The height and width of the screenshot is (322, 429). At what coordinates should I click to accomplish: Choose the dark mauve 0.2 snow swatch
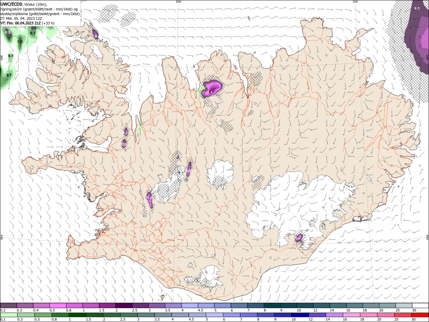[x=8, y=306]
